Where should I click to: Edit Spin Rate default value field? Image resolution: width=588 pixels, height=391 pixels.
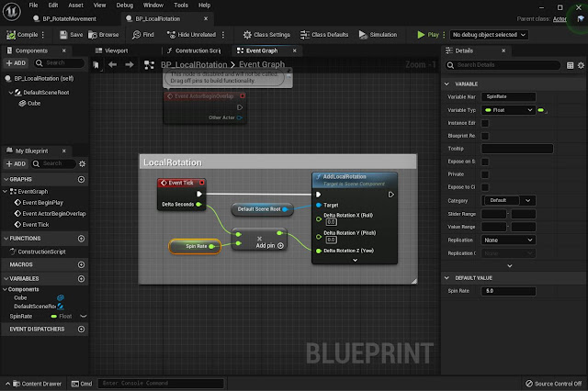[x=508, y=291]
